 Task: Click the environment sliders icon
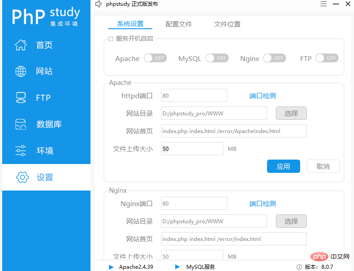tap(21, 151)
